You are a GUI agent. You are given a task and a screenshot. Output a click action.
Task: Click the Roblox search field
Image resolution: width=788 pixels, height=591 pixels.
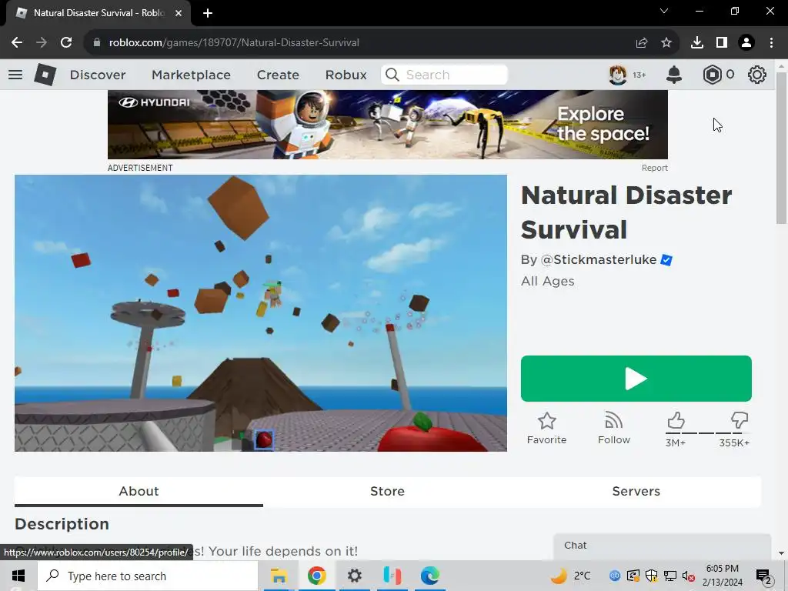pyautogui.click(x=444, y=75)
